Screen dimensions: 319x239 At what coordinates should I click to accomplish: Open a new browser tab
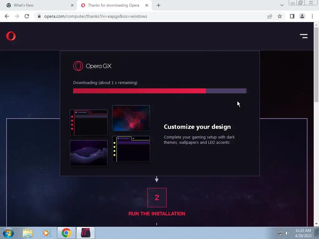click(159, 6)
